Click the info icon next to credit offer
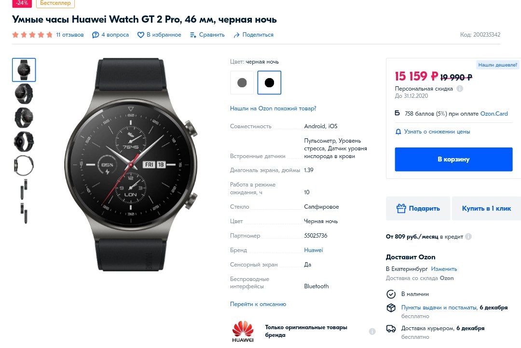Image resolution: width=521 pixels, height=348 pixels. 468,237
